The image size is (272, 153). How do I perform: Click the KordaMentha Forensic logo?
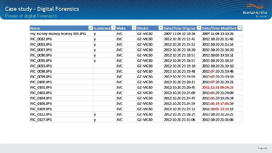point(255,10)
